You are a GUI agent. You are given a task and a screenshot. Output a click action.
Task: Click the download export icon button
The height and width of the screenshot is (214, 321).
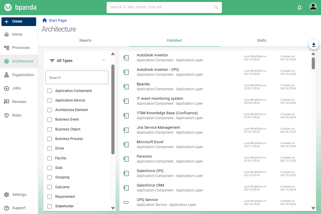314,45
